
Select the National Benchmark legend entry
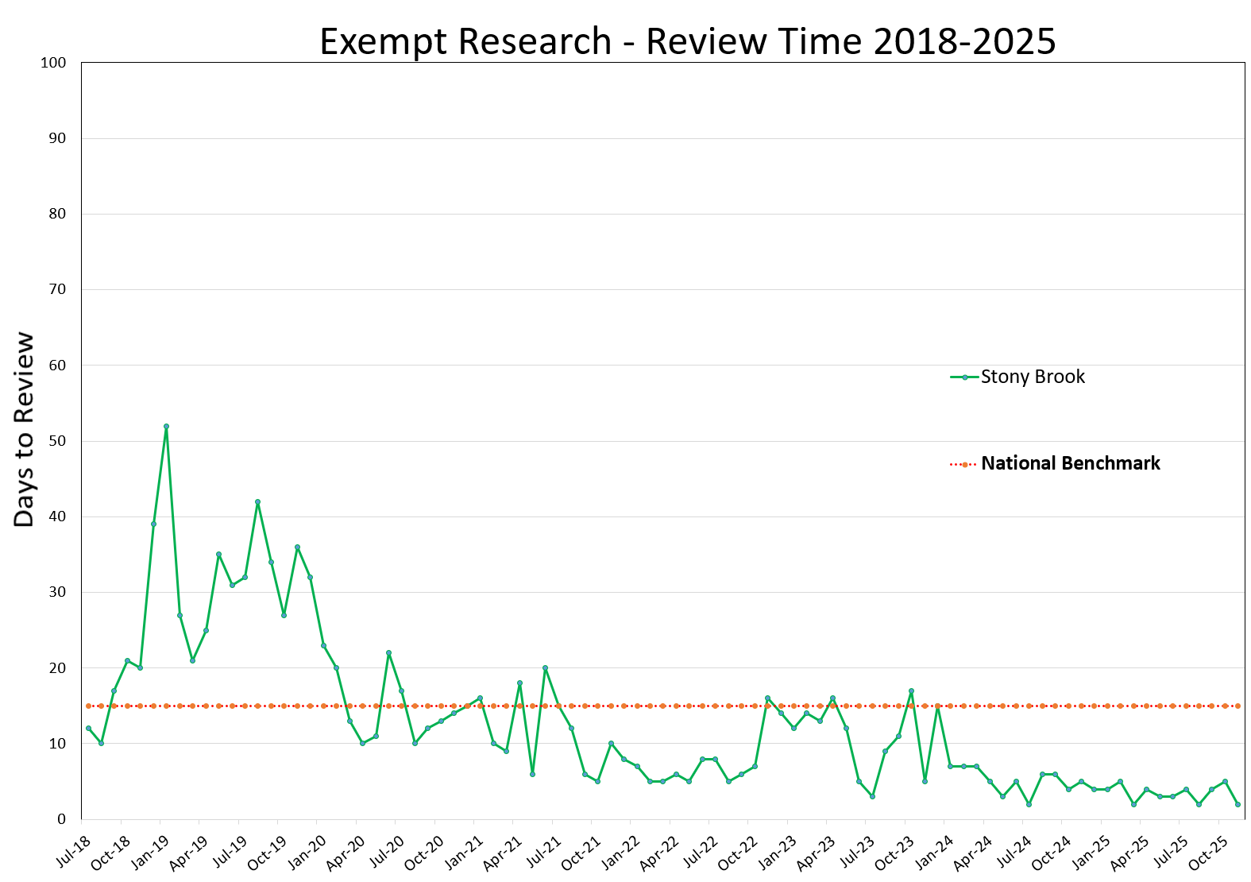click(x=1055, y=463)
